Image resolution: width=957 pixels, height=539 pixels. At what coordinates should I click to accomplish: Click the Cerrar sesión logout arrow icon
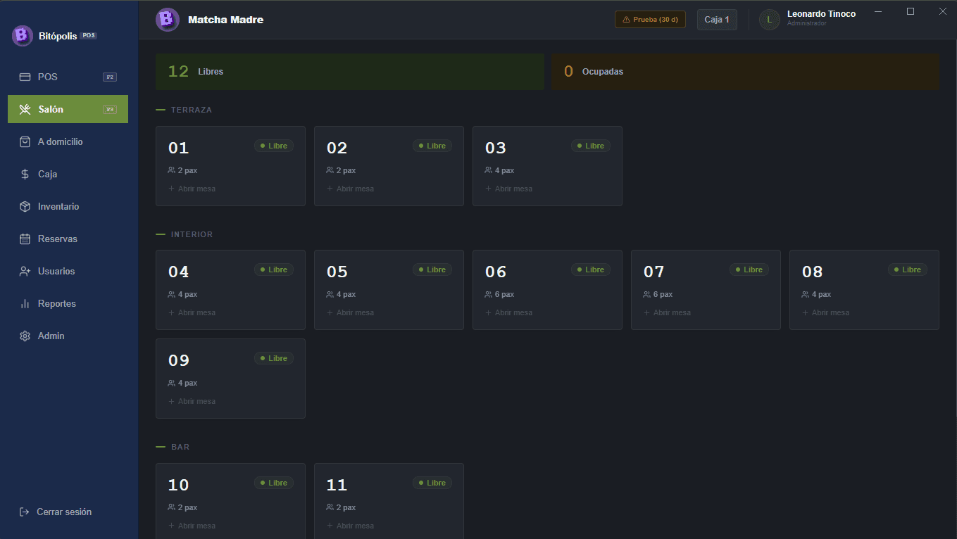tap(24, 512)
